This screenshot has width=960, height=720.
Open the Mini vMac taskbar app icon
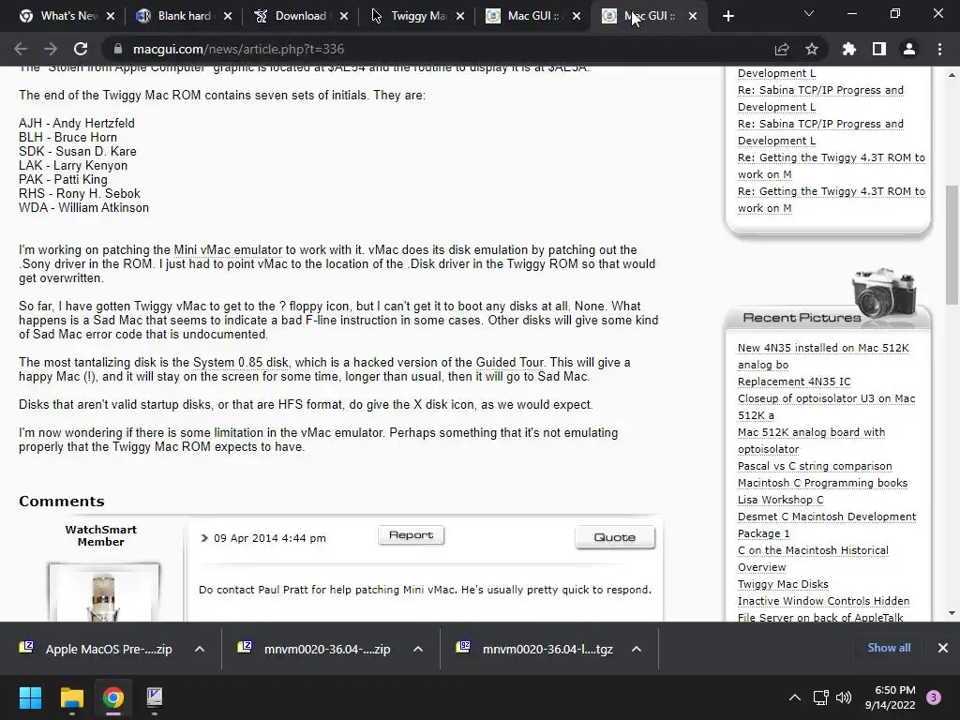[155, 697]
